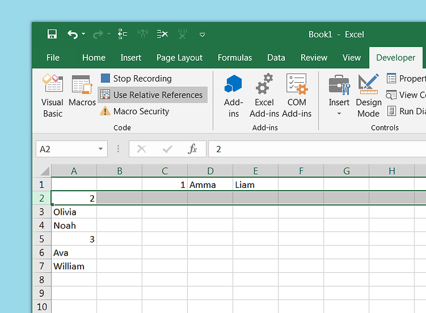Image resolution: width=426 pixels, height=313 pixels.
Task: Click the Insert Function fx button
Action: [x=193, y=149]
